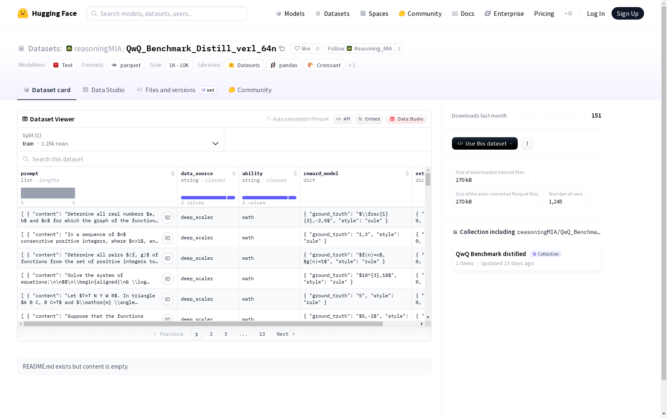The width and height of the screenshot is (667, 417).
Task: Go to Models in the top navigation
Action: click(x=290, y=13)
